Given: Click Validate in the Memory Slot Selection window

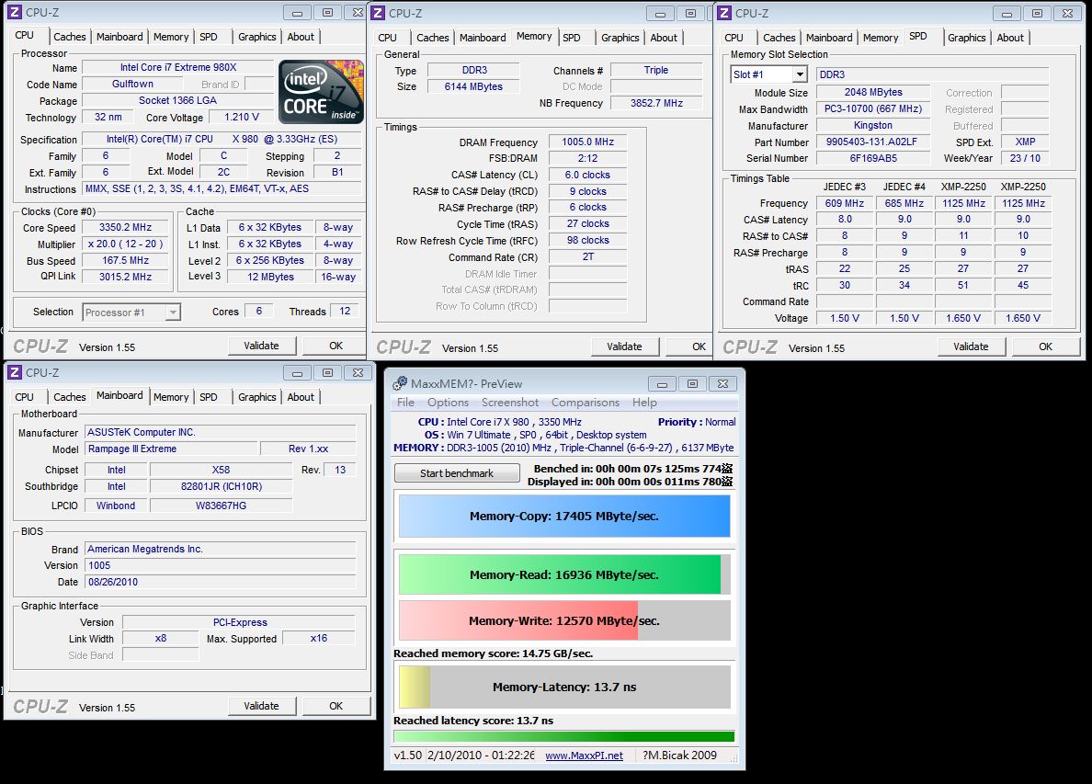Looking at the screenshot, I should pos(971,347).
